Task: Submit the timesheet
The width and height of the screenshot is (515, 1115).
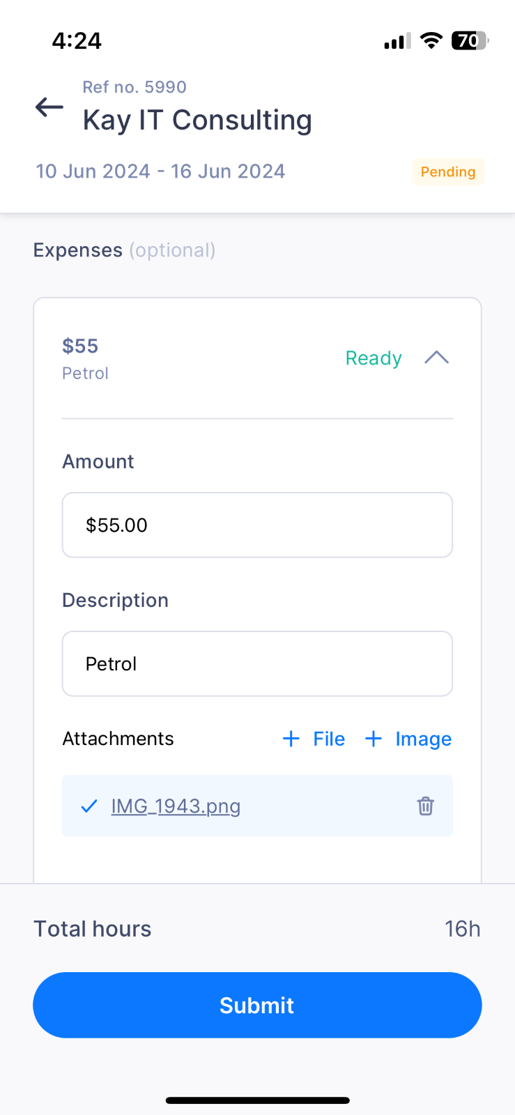Action: point(257,1005)
